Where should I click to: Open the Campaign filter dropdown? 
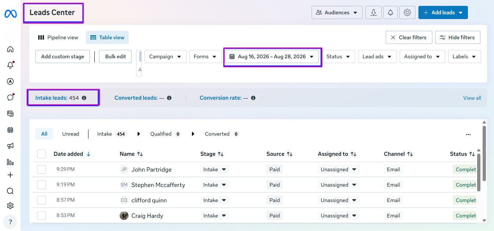pos(165,56)
